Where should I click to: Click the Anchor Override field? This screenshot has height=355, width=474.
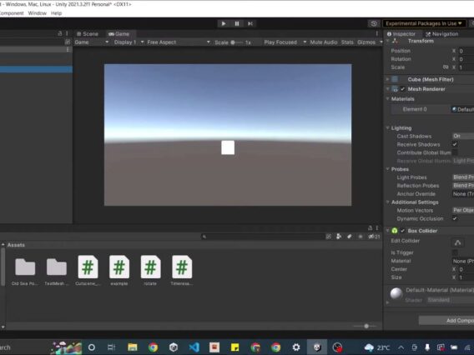pyautogui.click(x=463, y=194)
